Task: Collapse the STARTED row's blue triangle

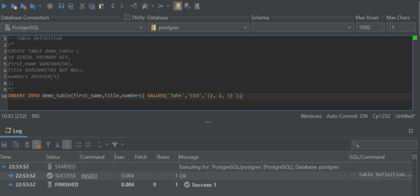Action: pyautogui.click(x=3, y=167)
